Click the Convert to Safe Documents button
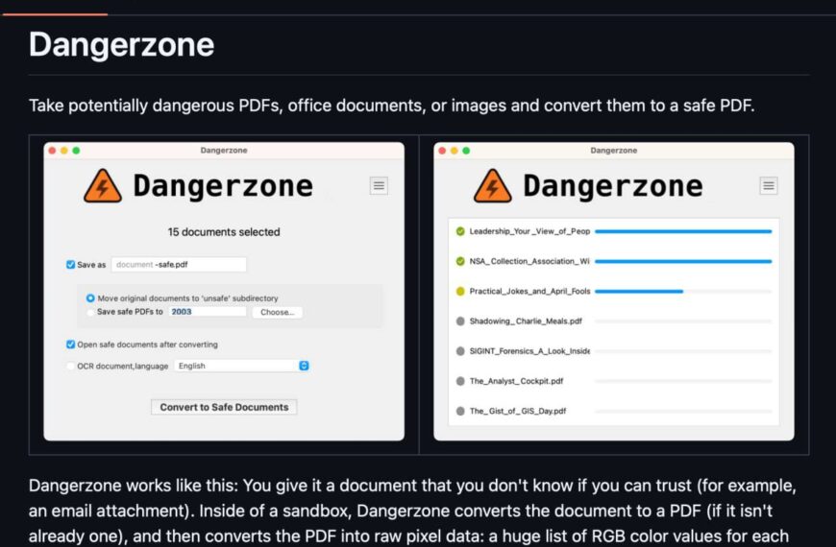The height and width of the screenshot is (547, 836). [x=224, y=407]
